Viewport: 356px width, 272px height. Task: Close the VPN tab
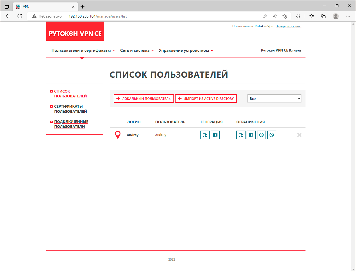tap(73, 7)
